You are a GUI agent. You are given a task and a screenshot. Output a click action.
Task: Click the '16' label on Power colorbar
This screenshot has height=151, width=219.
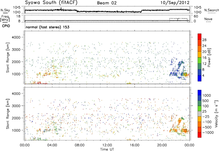coord(204,58)
